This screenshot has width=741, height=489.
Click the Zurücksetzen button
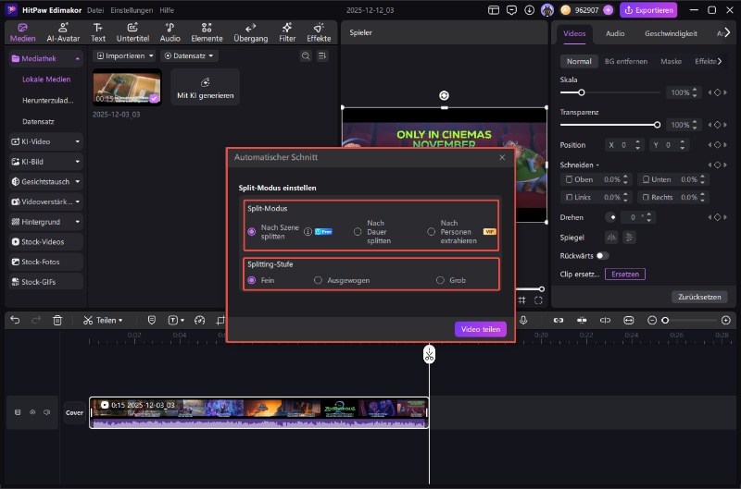pyautogui.click(x=699, y=297)
